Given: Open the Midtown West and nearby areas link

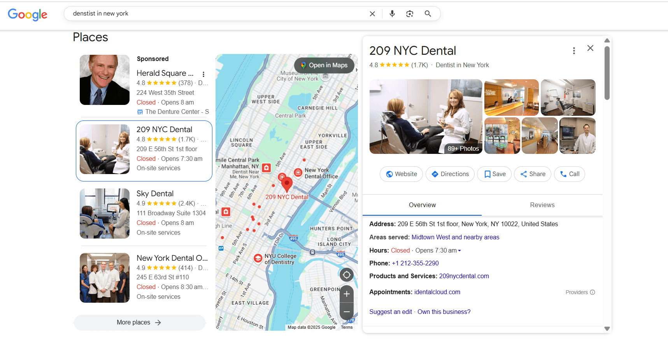Looking at the screenshot, I should click(455, 237).
